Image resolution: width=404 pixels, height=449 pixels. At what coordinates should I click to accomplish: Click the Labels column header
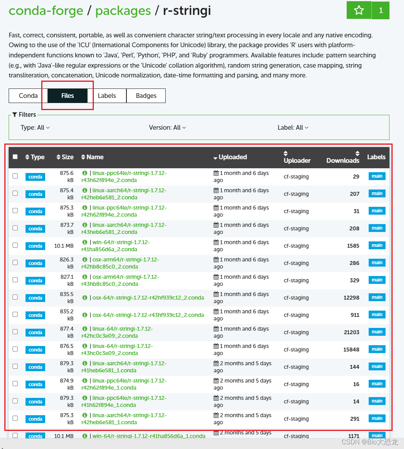point(376,157)
